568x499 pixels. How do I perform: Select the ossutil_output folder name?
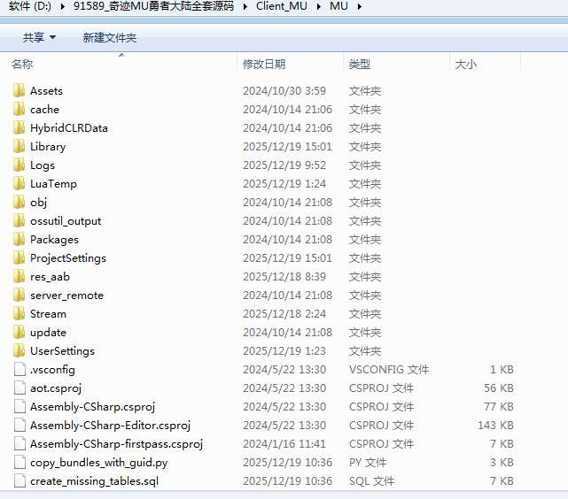point(66,221)
